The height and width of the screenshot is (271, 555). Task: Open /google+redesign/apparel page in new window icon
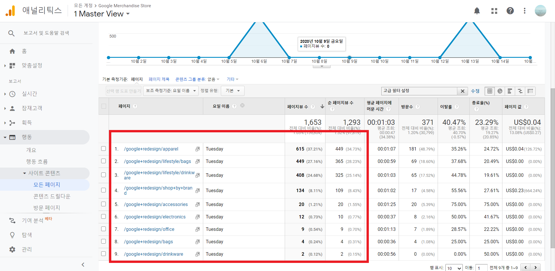coord(197,149)
